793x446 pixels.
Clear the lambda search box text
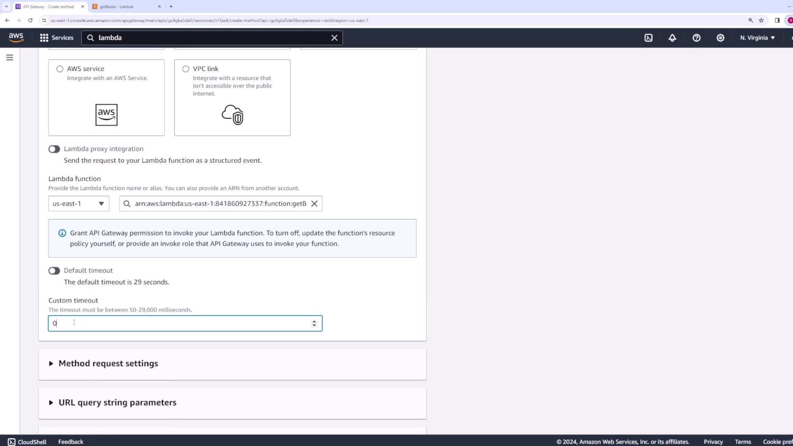point(334,38)
